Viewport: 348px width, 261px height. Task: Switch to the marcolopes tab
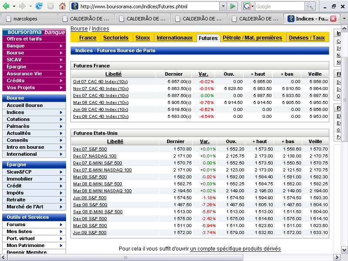(x=29, y=19)
